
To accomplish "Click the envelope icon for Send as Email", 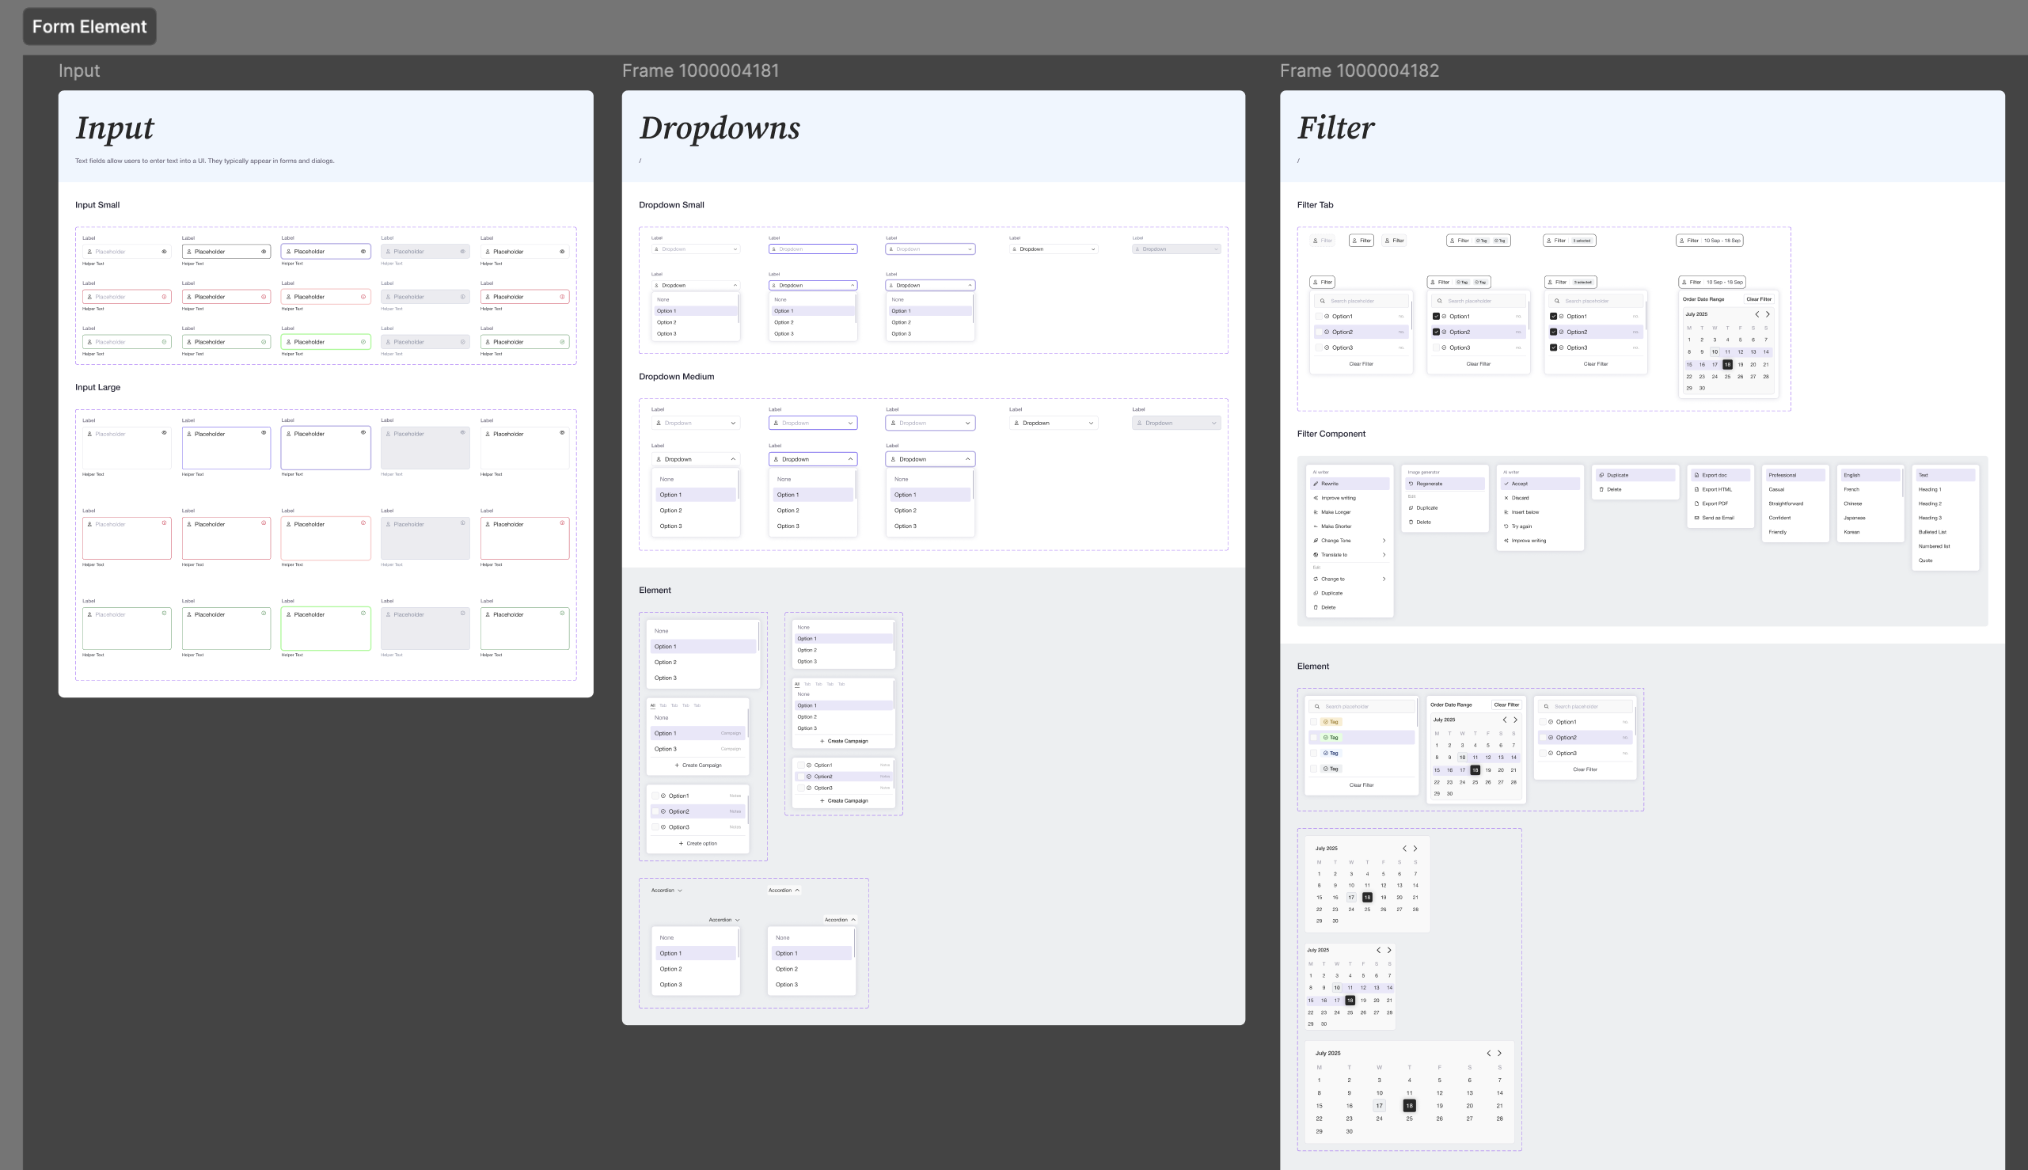I will click(x=1697, y=518).
